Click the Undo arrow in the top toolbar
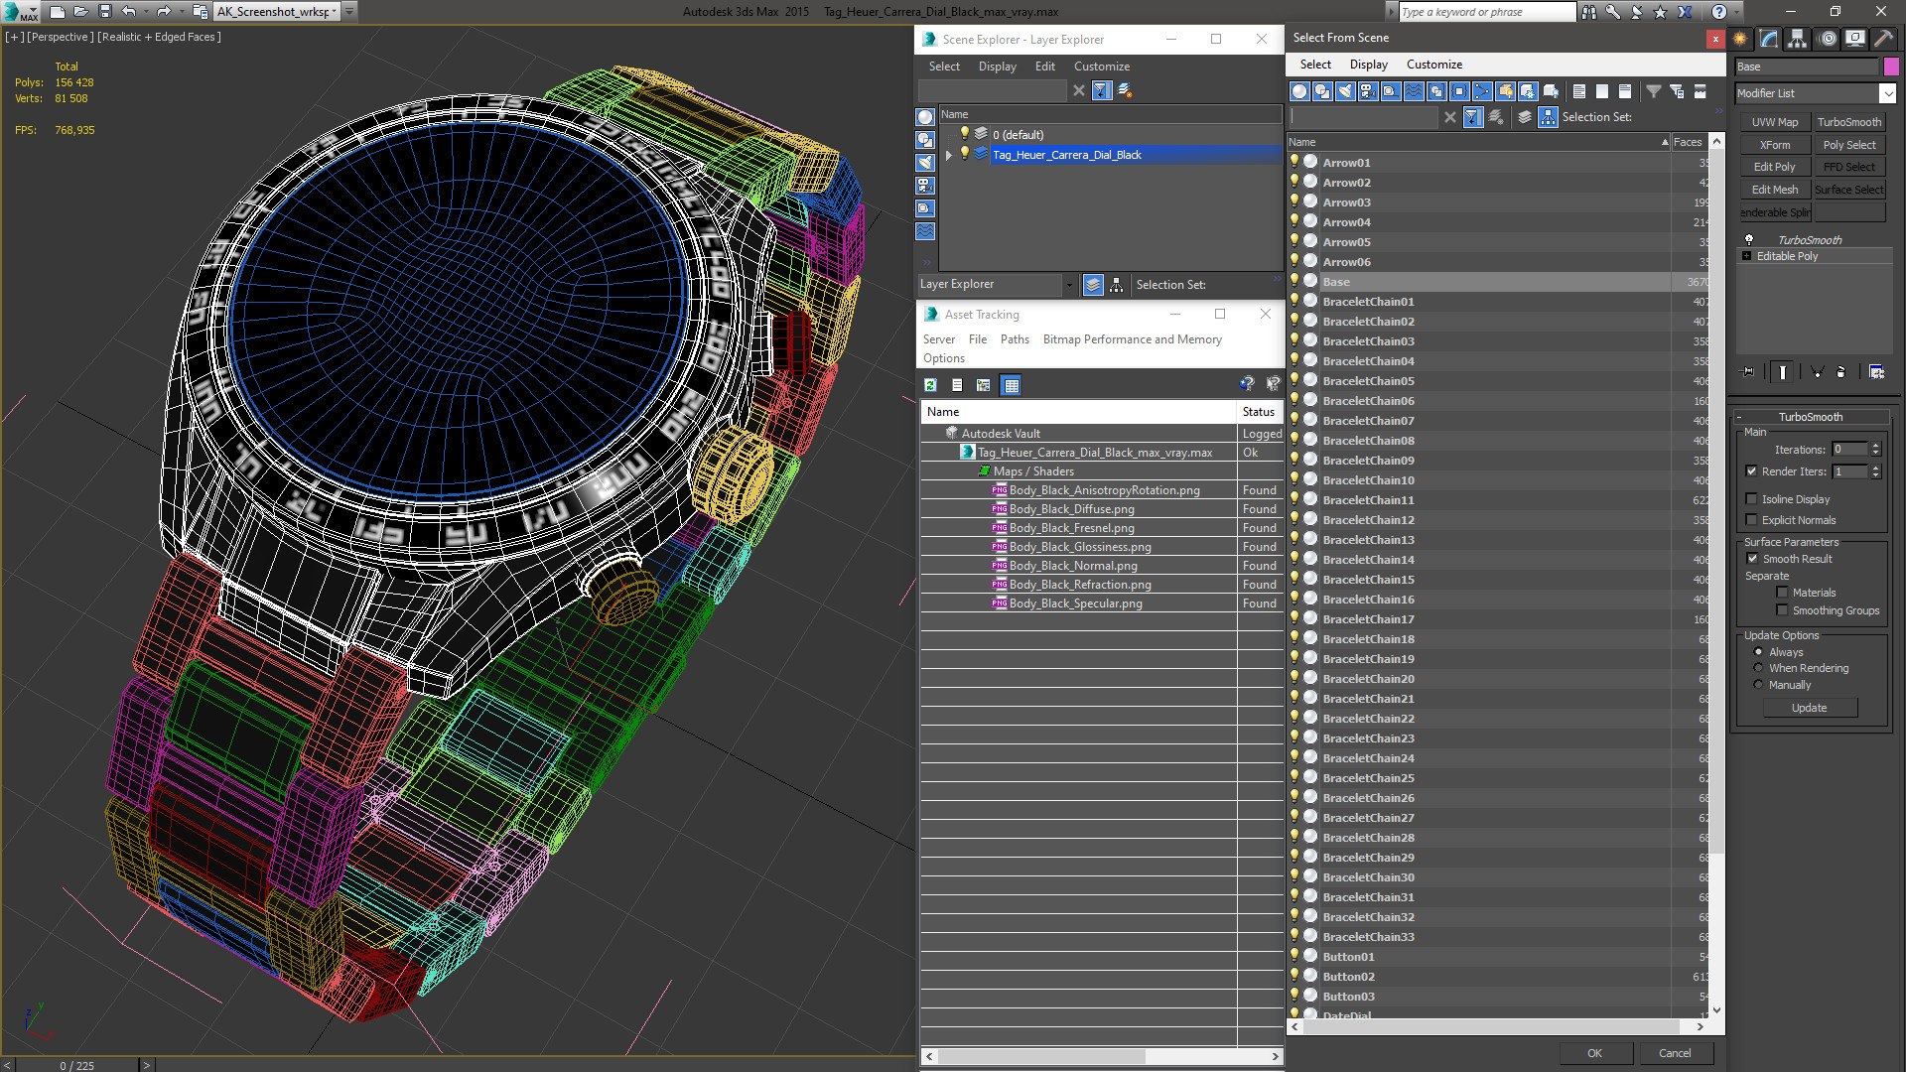Viewport: 1906px width, 1072px height. 129,12
